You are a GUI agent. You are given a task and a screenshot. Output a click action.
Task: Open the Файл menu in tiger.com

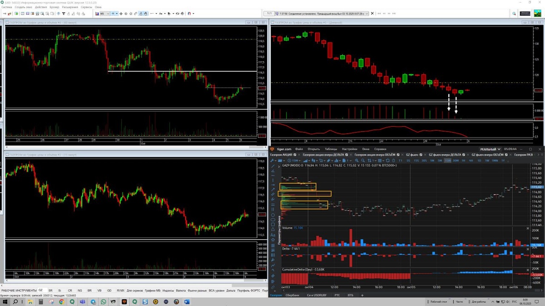pyautogui.click(x=299, y=149)
